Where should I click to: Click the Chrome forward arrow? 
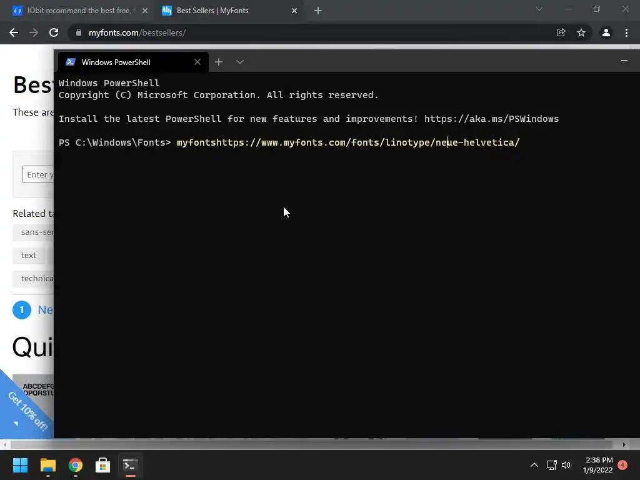[x=34, y=32]
